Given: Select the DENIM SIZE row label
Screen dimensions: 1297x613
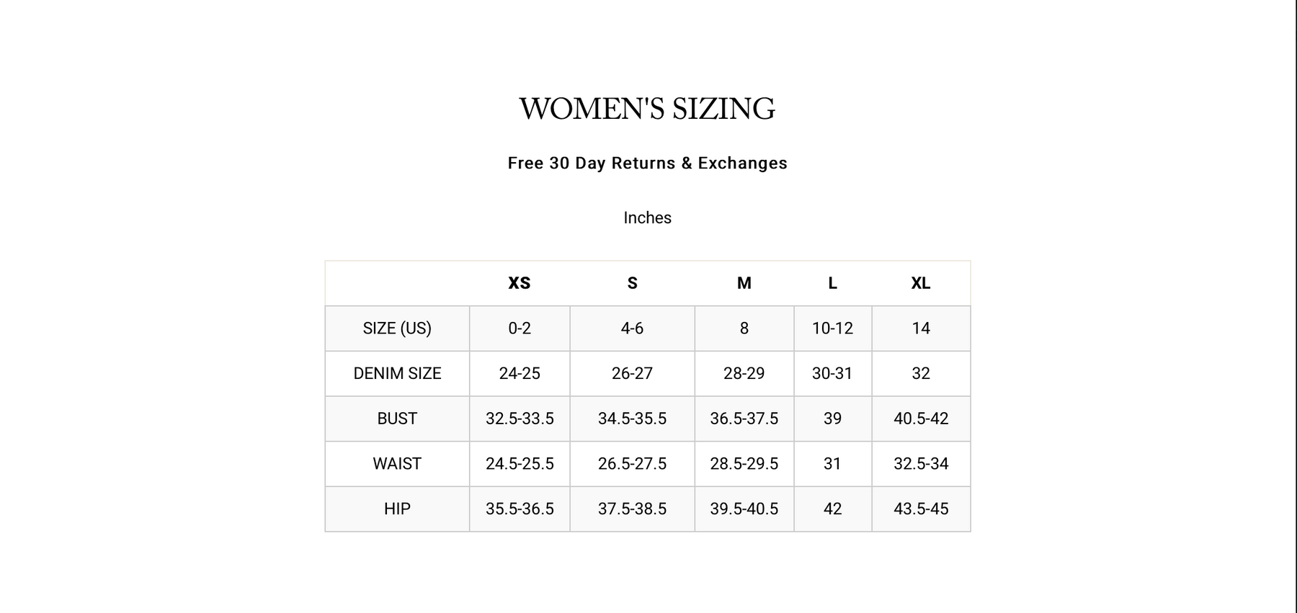Looking at the screenshot, I should (x=397, y=373).
